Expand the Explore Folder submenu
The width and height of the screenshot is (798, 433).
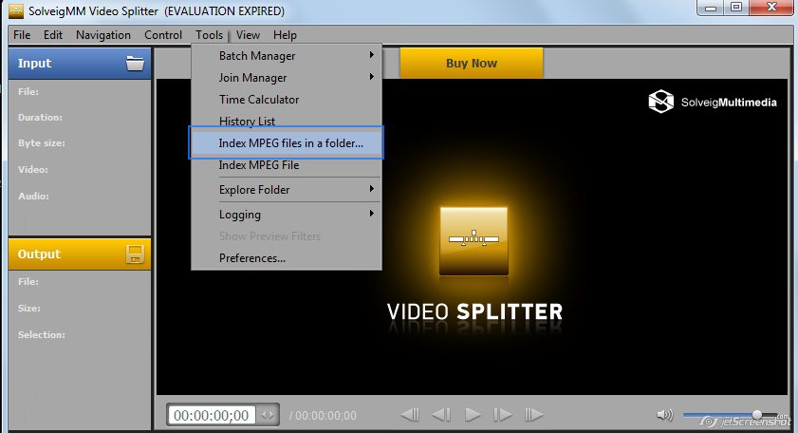pyautogui.click(x=287, y=190)
